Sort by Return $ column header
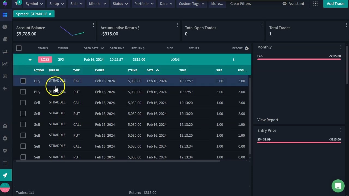Screen dimensions: 349x196 click(x=138, y=48)
